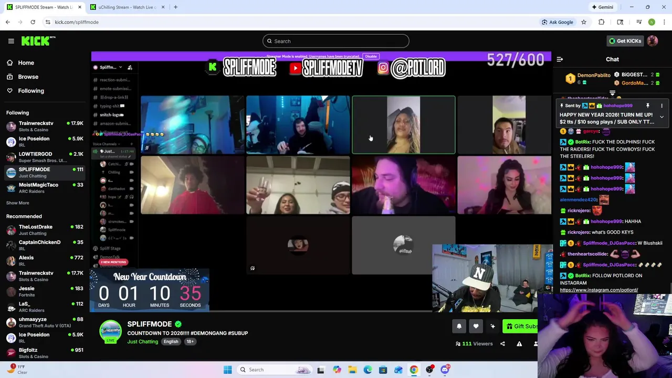
Task: Open the search tabs icon in Chrome toolbar
Action: tap(620, 22)
